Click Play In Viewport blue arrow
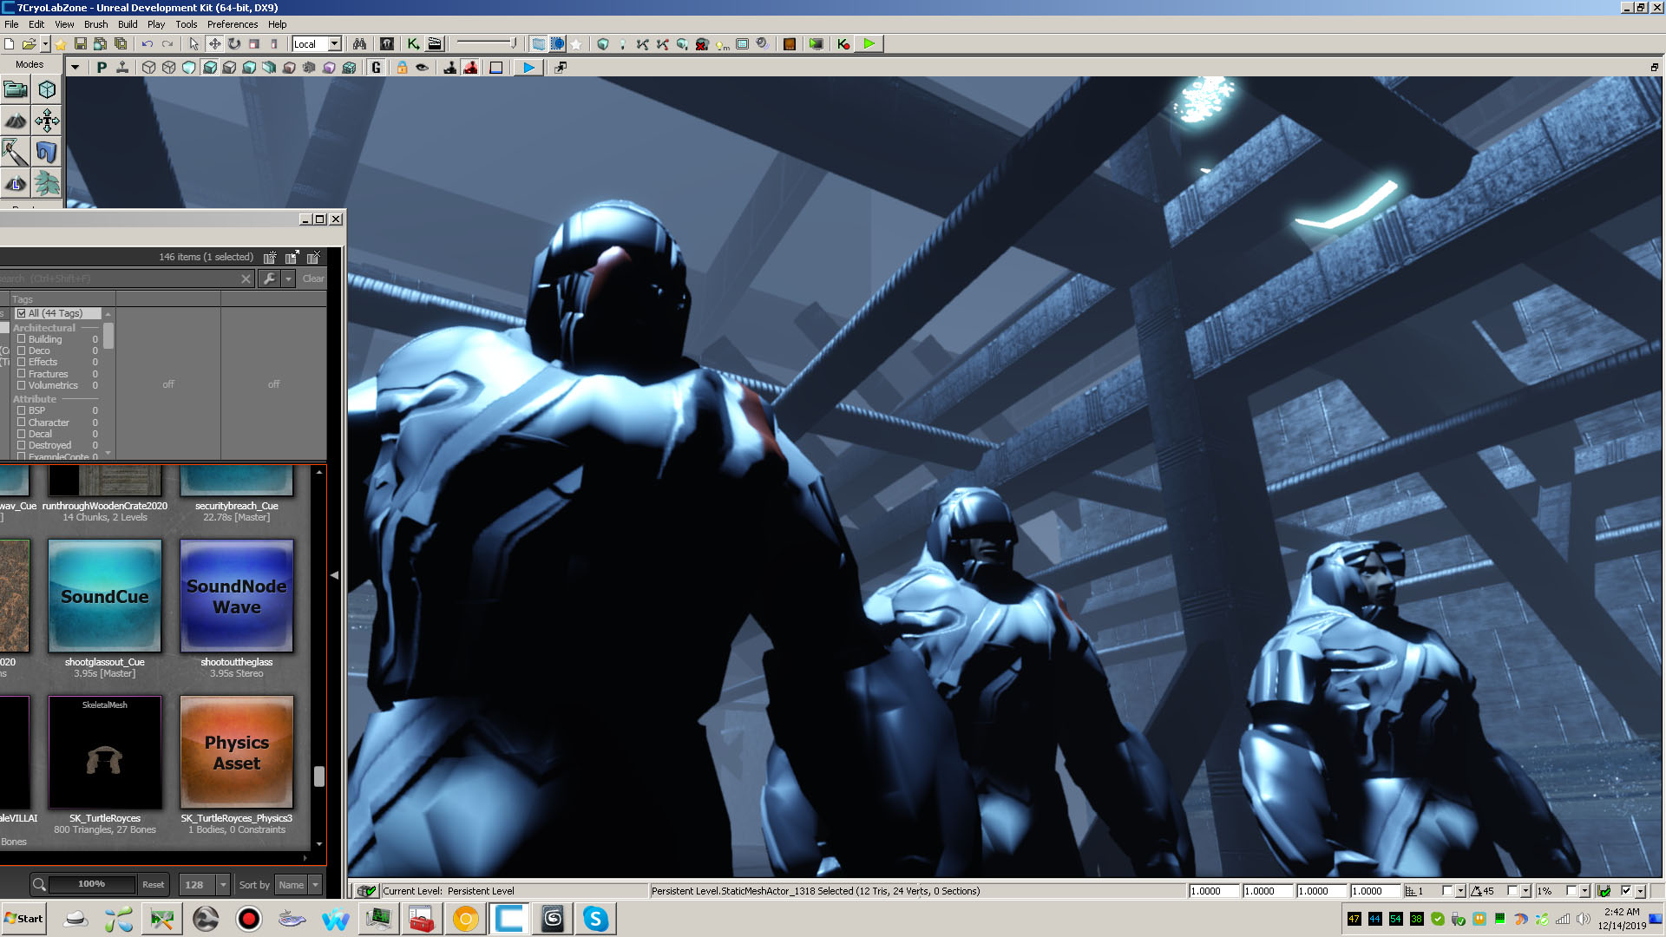 [528, 67]
